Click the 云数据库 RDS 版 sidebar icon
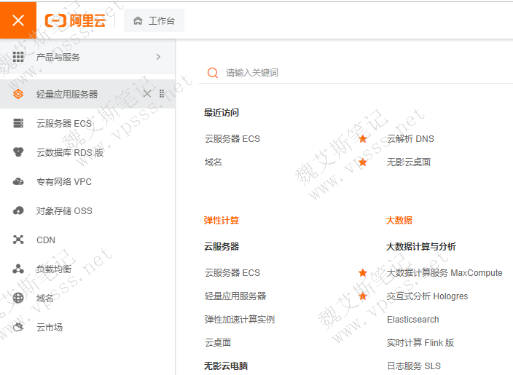The height and width of the screenshot is (375, 513). 18,152
